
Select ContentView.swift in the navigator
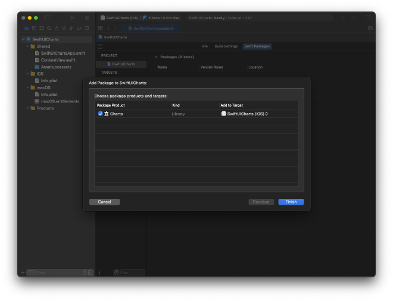(58, 60)
